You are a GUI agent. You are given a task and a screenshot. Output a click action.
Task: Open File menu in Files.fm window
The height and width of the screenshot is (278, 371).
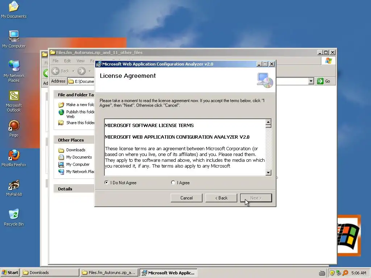(x=55, y=61)
